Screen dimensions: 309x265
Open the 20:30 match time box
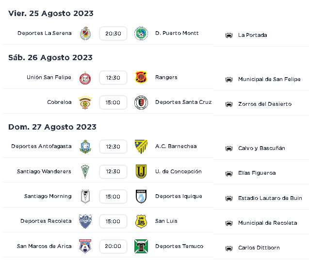(x=113, y=33)
